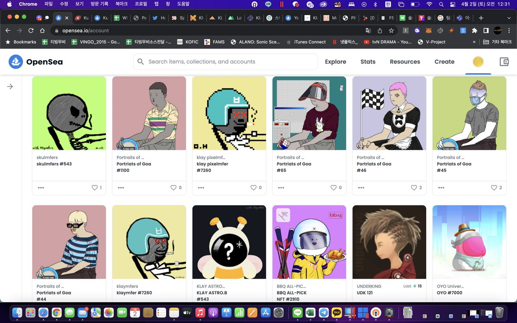This screenshot has height=323, width=517.
Task: Go back in Chrome
Action: pos(8,31)
